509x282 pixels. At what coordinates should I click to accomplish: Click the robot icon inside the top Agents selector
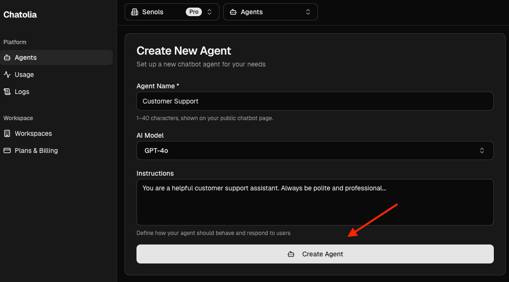(x=233, y=11)
